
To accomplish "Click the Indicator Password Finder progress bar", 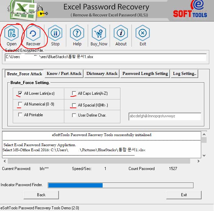I will (x=121, y=185).
